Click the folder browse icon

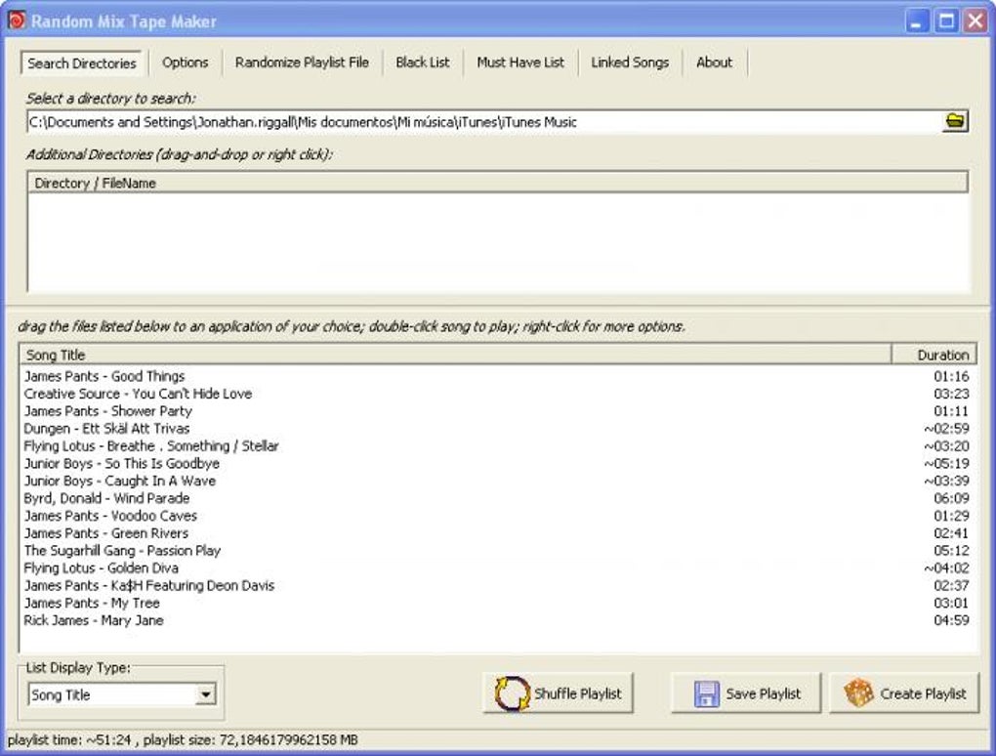tap(954, 121)
